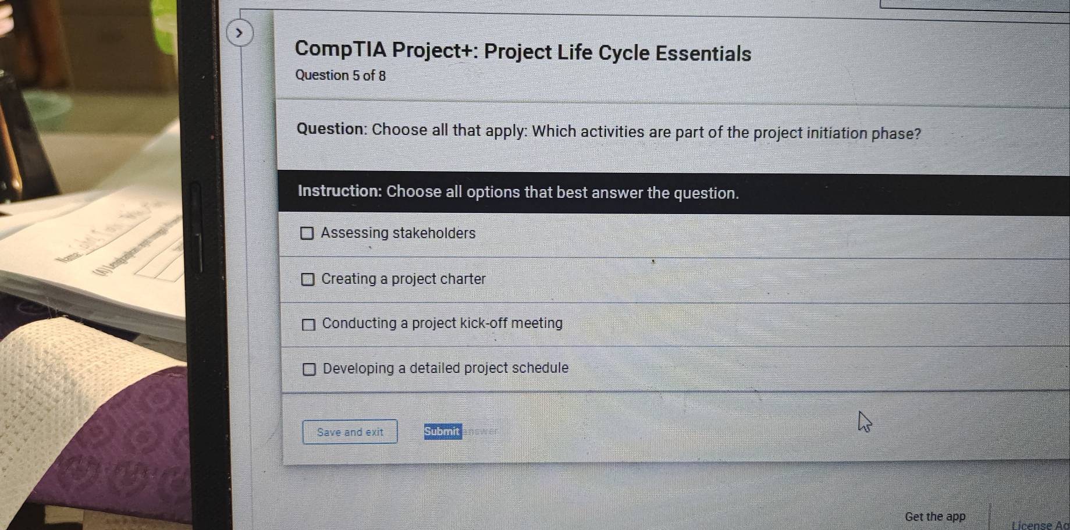Click the 'Developing a detailed project schedule' answer text

[x=446, y=368]
